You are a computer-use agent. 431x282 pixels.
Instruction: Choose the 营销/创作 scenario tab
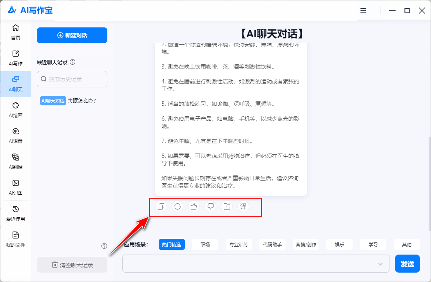[x=306, y=244]
